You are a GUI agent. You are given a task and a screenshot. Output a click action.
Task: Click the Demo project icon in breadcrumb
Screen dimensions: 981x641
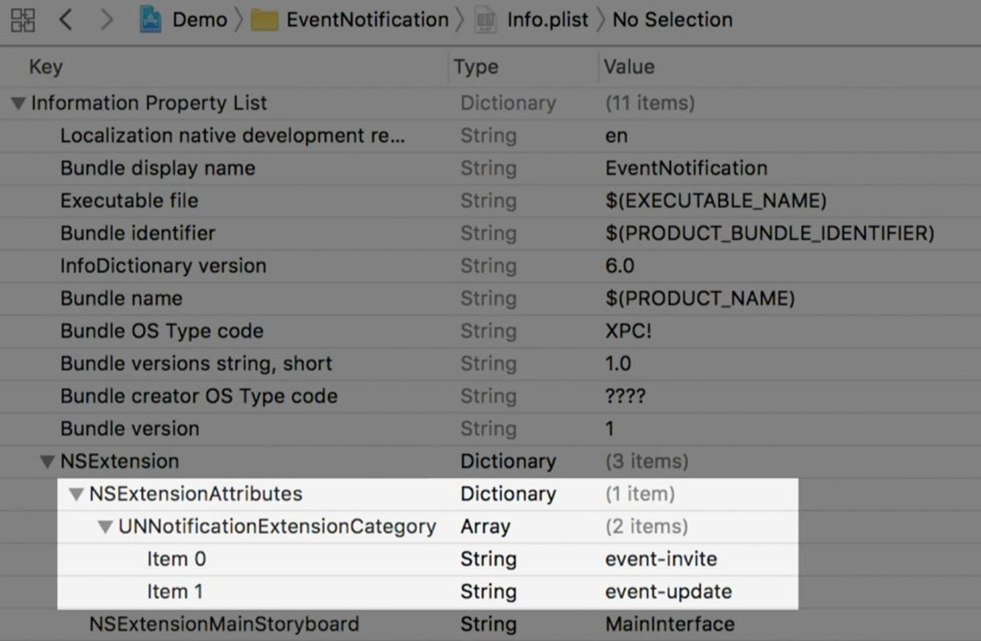pos(150,20)
